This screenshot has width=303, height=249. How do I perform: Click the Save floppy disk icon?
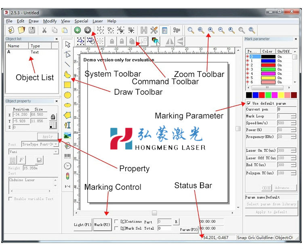pyautogui.click(x=32, y=30)
